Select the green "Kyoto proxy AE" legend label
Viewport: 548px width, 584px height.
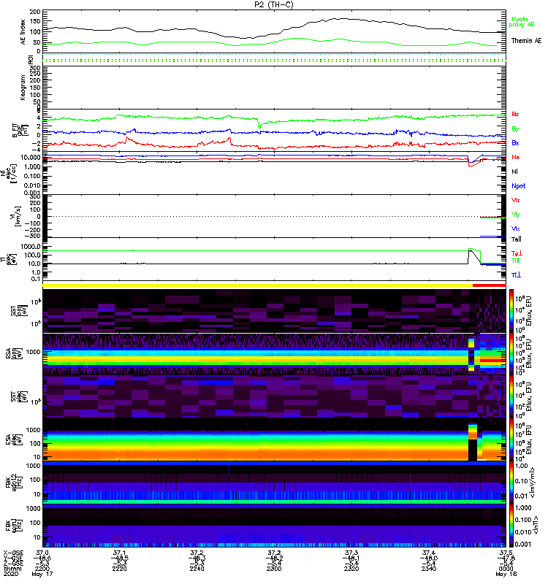point(522,22)
